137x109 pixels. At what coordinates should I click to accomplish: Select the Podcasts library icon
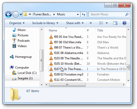[x=14, y=41]
